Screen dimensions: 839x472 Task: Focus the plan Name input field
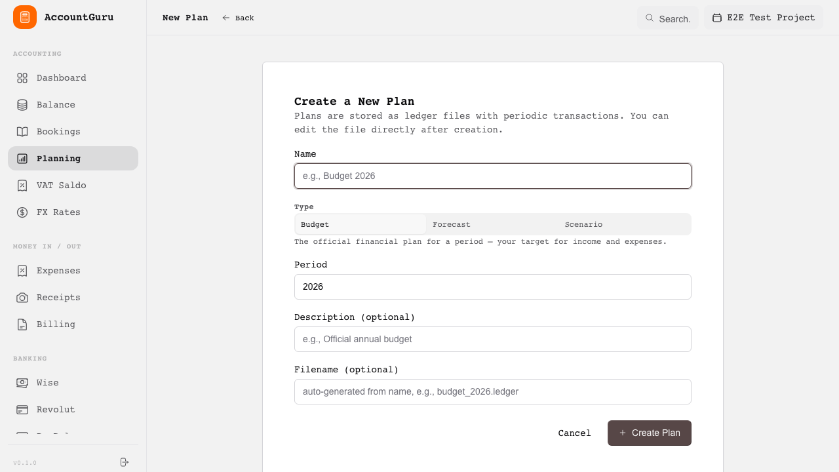pyautogui.click(x=492, y=176)
